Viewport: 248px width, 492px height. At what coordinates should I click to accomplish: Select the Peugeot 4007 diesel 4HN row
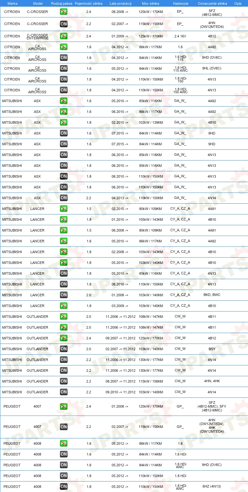point(124,427)
